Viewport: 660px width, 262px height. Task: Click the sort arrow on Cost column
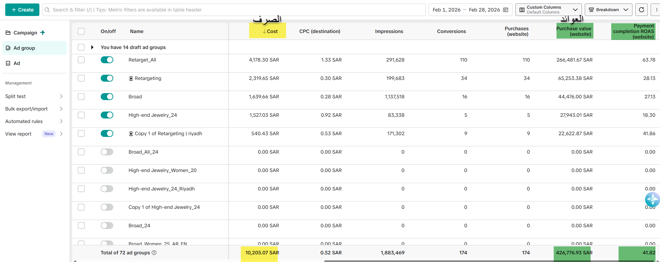click(264, 31)
